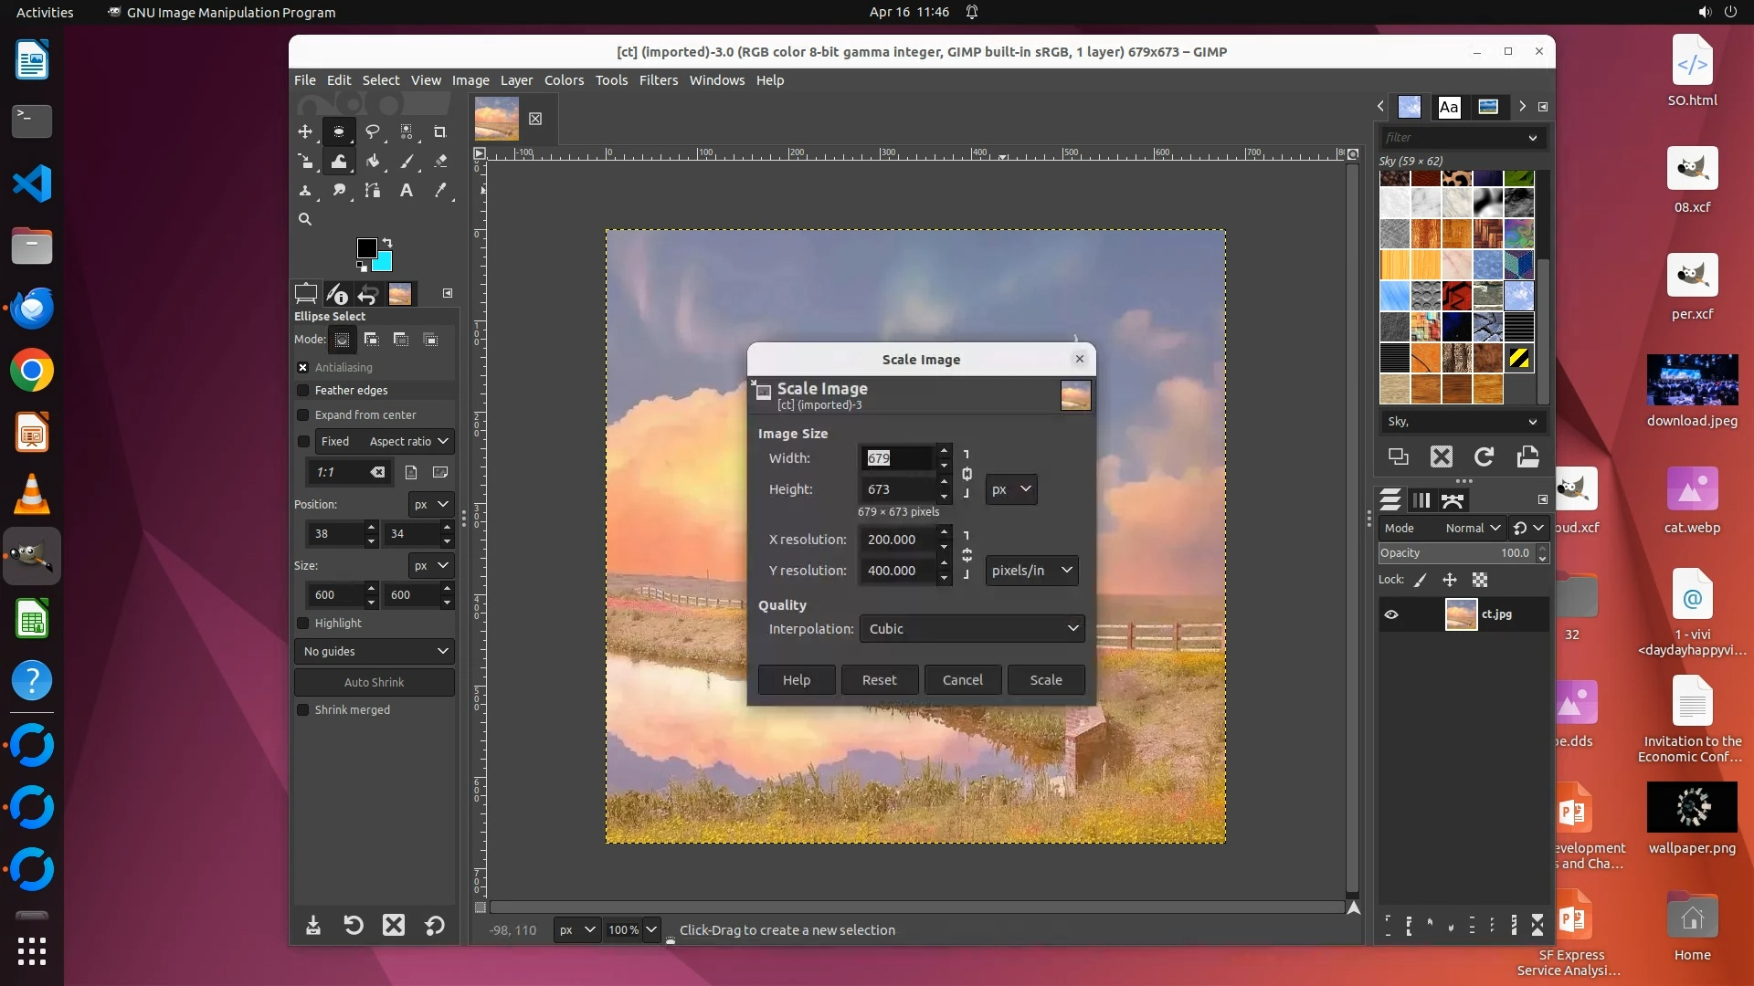This screenshot has width=1754, height=986.
Task: Open the Interpolation Cubic dropdown
Action: click(x=971, y=628)
